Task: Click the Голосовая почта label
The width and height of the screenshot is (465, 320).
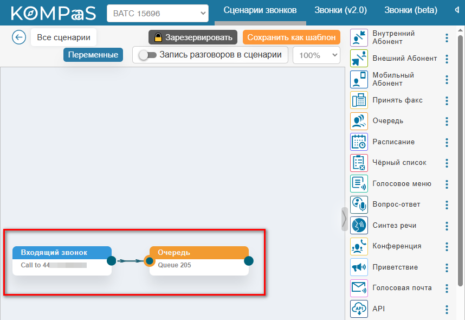Action: pyautogui.click(x=402, y=288)
